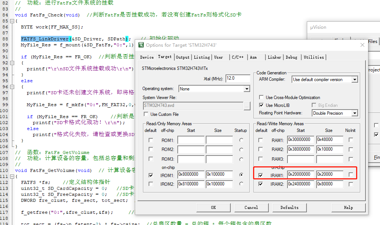This screenshot has width=380, height=225.
Task: Select the ROM1 Startup radio button
Action: coord(241,140)
